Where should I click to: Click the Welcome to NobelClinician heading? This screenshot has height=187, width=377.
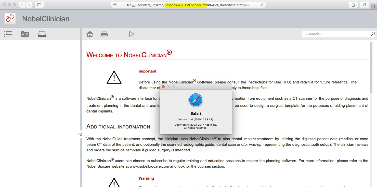coord(129,54)
